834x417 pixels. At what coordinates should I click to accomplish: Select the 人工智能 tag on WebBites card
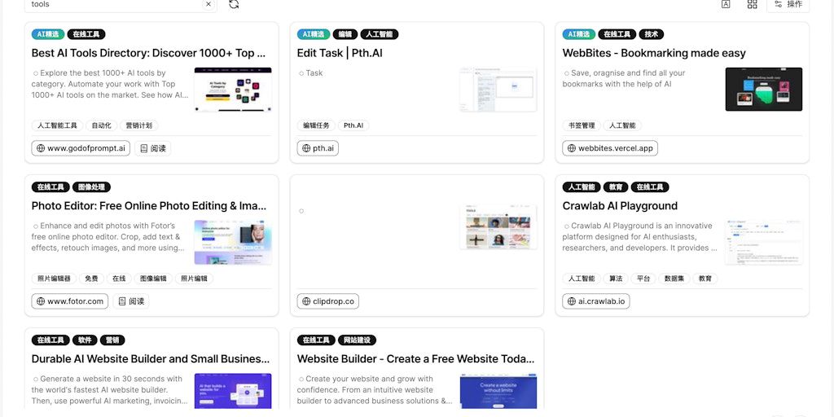point(622,125)
